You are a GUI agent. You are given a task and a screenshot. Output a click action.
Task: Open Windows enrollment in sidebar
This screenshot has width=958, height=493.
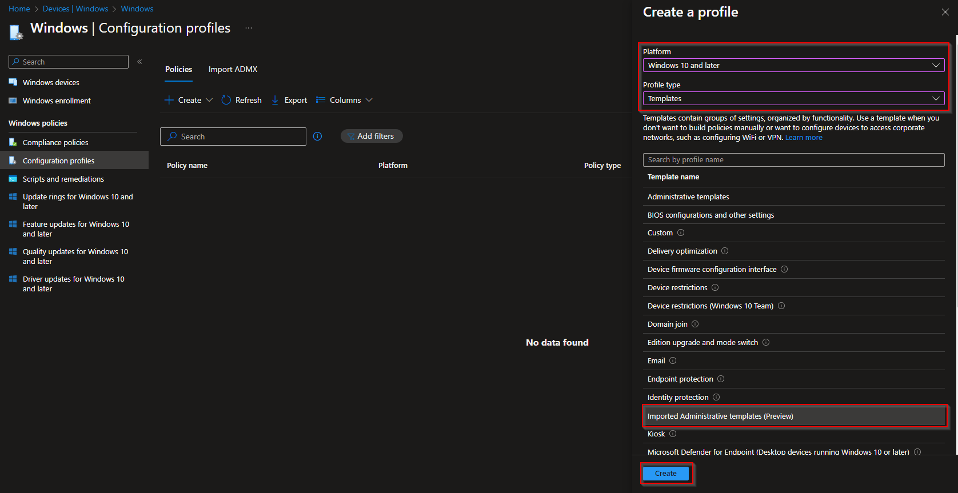tap(57, 101)
